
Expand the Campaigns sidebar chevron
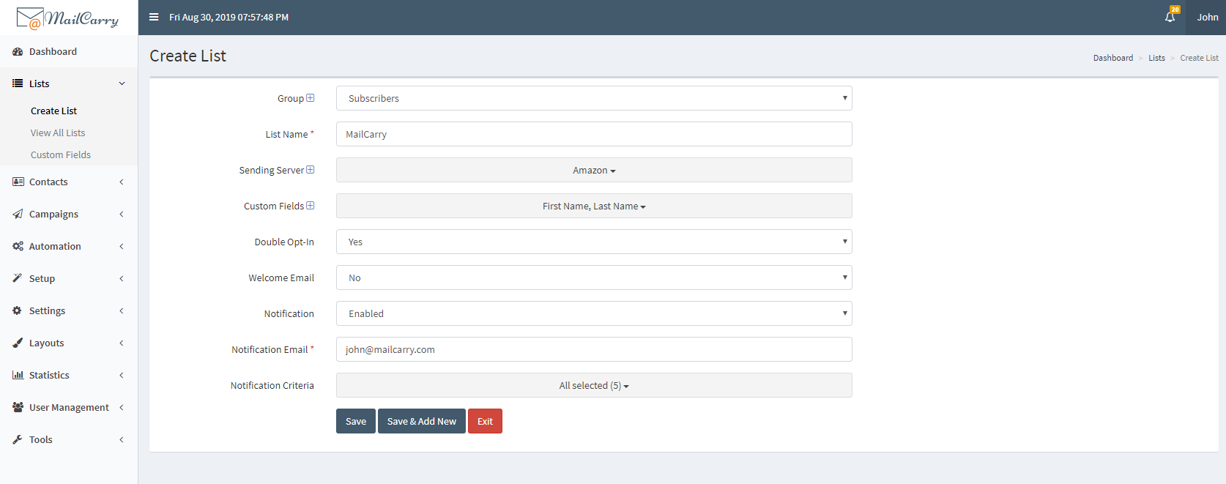pos(122,214)
